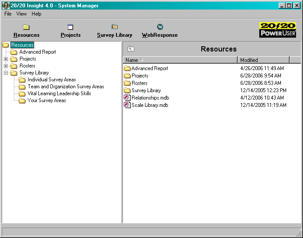Click the up-one-level folder icon
This screenshot has height=238, width=303.
[x=131, y=49]
